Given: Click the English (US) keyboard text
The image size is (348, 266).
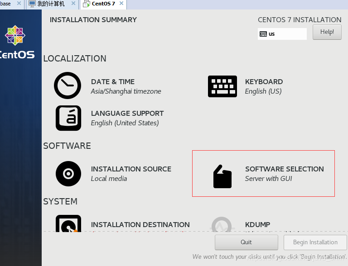Looking at the screenshot, I should pyautogui.click(x=263, y=91).
